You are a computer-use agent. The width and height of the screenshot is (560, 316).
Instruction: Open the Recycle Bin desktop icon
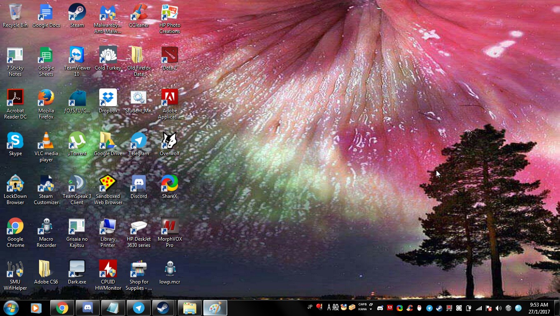click(15, 16)
